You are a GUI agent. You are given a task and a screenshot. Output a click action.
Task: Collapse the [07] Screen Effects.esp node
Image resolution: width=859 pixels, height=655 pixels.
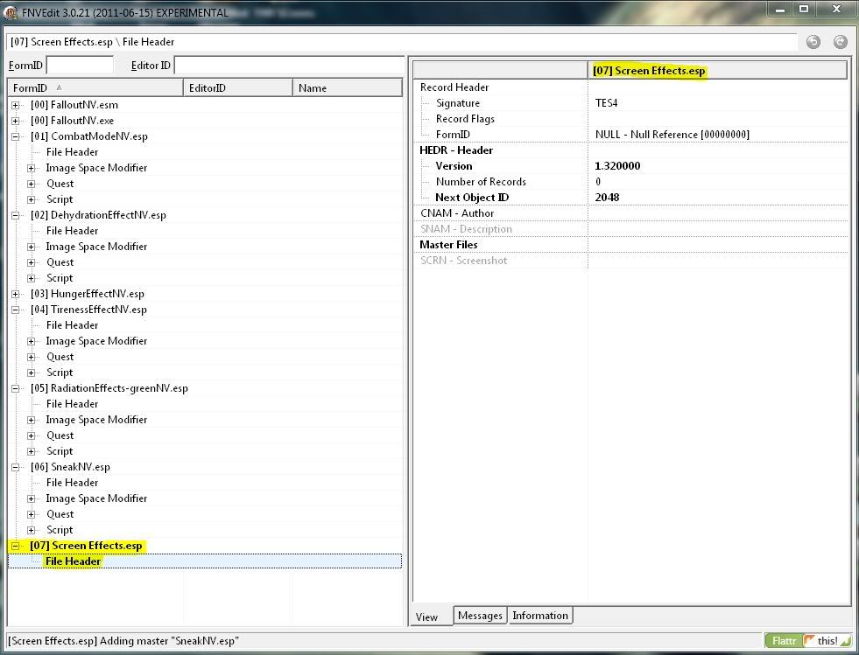coord(16,546)
